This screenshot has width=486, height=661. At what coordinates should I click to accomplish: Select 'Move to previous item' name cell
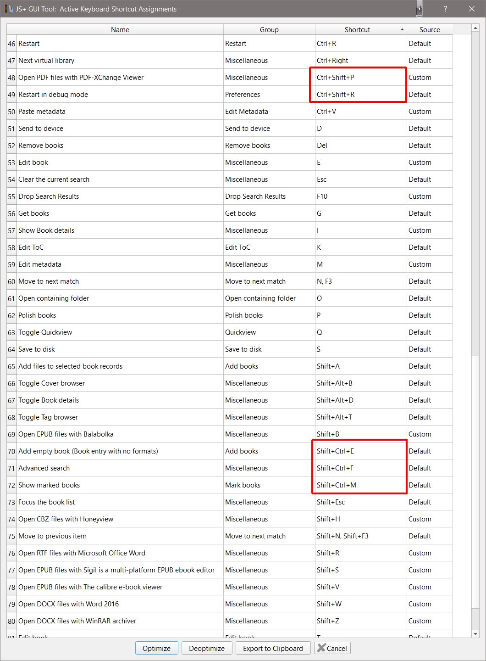click(120, 536)
